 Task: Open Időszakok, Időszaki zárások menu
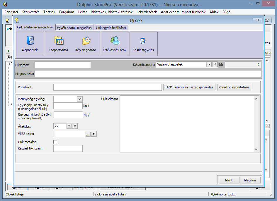click(x=112, y=12)
